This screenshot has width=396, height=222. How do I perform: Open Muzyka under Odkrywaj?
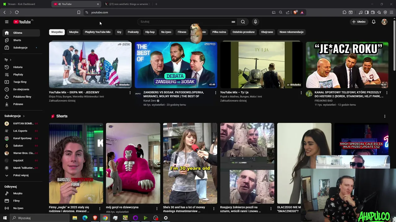21,193
